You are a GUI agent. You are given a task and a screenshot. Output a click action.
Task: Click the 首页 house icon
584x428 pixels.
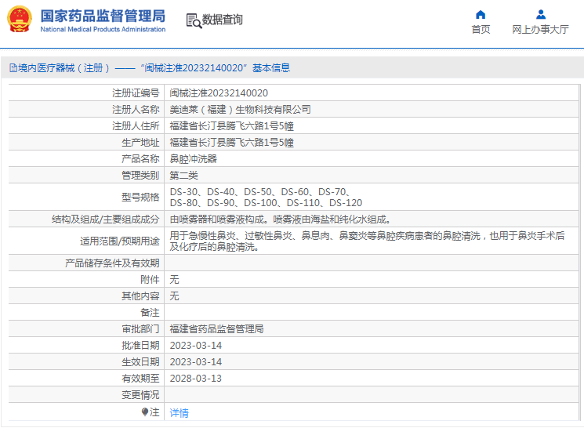coord(481,14)
